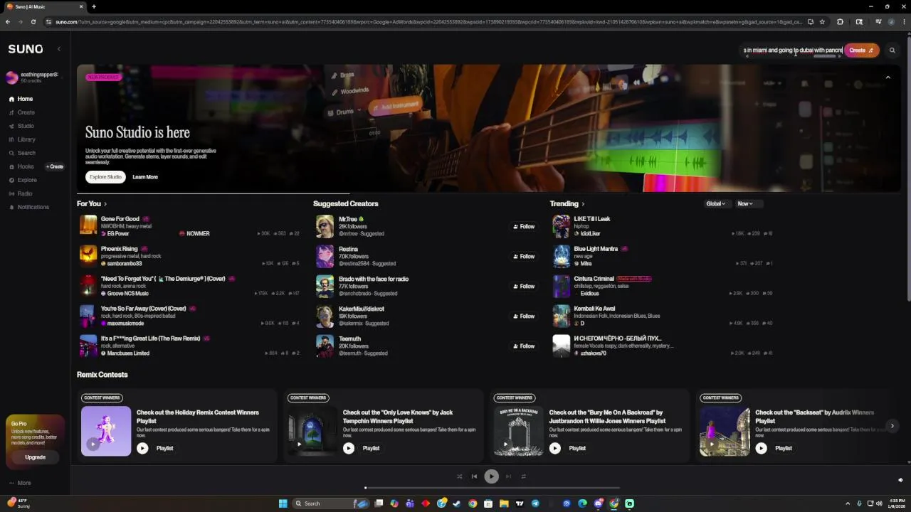Toggle repeat in the player bar
The image size is (911, 512).
pos(523,476)
